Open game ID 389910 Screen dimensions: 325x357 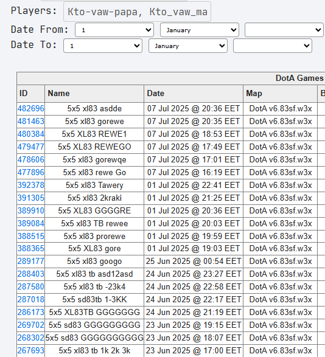tap(31, 210)
